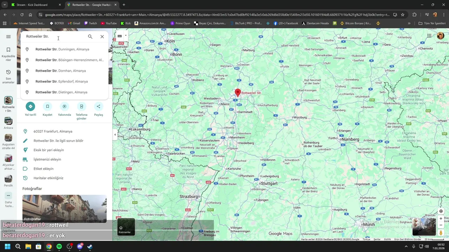Click the my location button

pyautogui.click(x=441, y=211)
